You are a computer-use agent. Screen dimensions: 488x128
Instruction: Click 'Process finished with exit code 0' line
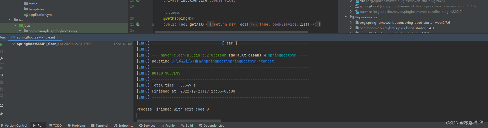pos(173,109)
